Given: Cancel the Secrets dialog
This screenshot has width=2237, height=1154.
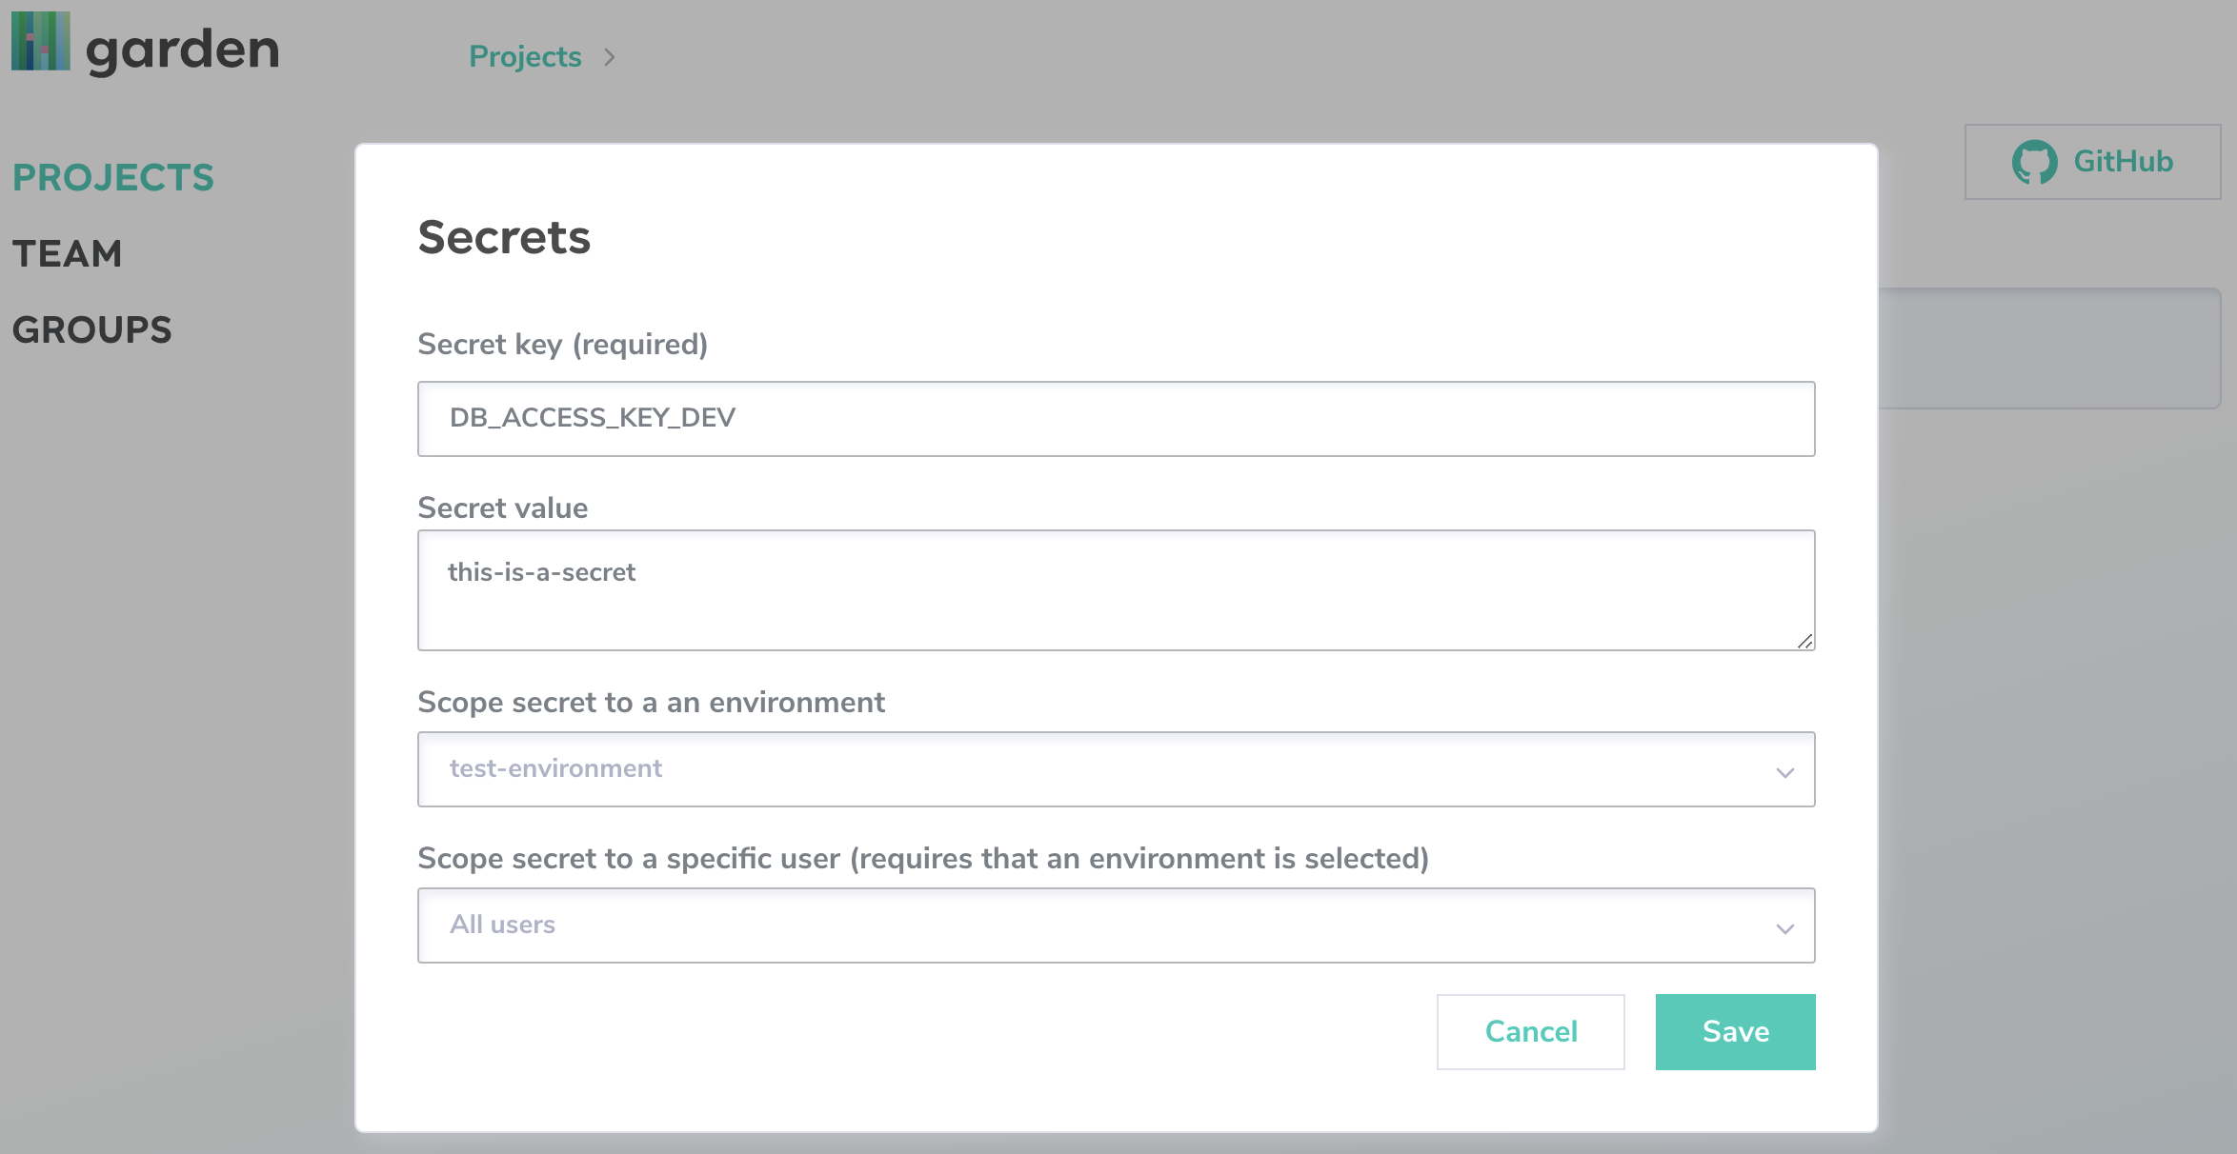Looking at the screenshot, I should [1530, 1031].
